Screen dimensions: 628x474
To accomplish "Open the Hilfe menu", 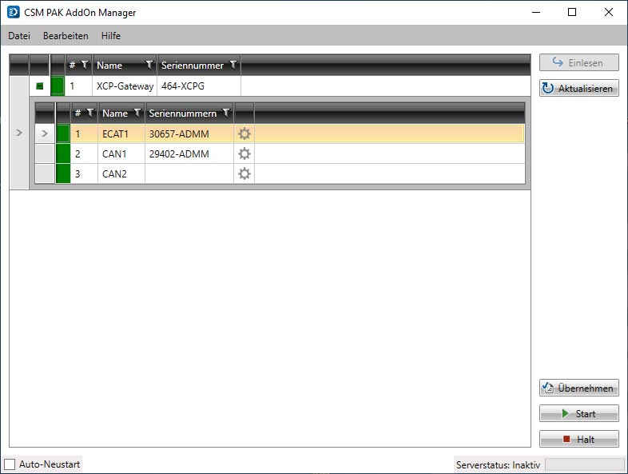I will pos(111,36).
